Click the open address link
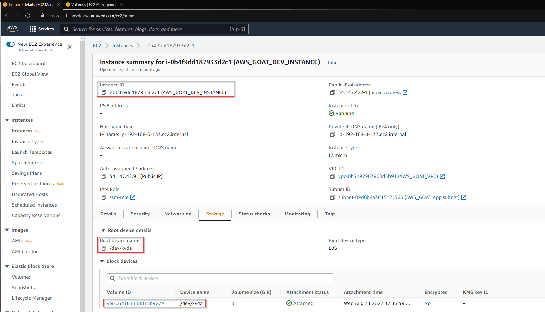The width and height of the screenshot is (545, 312). click(x=386, y=92)
